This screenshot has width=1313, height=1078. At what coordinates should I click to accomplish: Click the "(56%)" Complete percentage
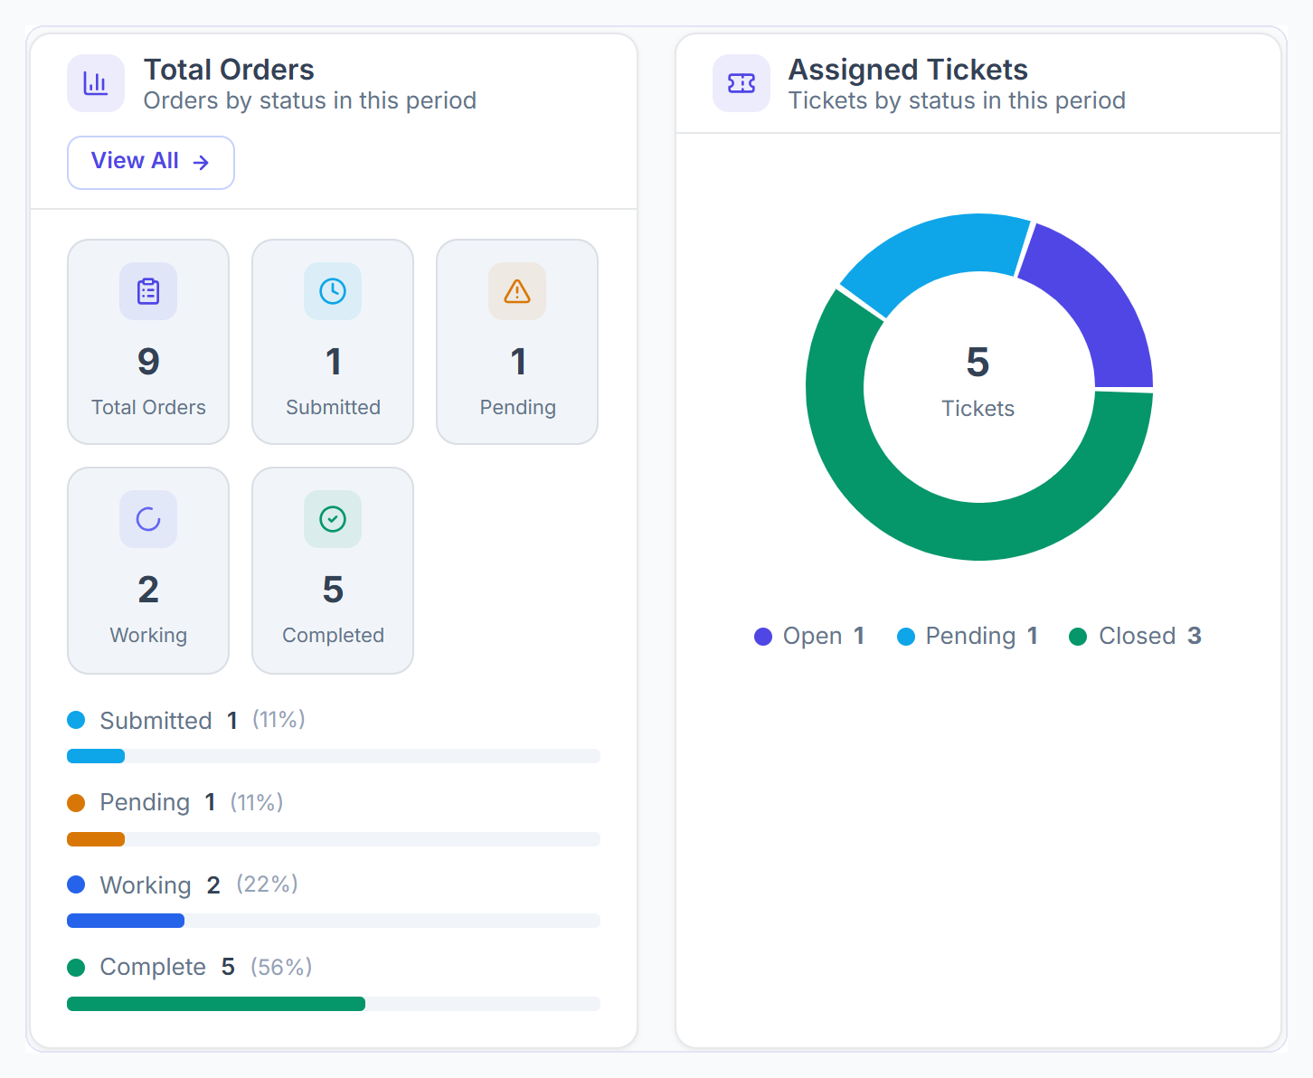(x=281, y=967)
